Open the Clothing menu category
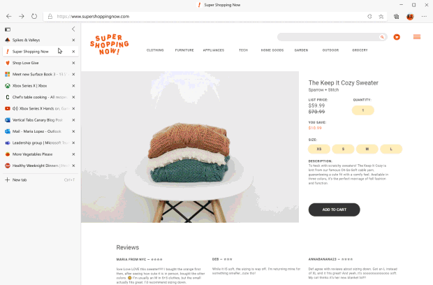Screen dimensions: 433x285 click(x=155, y=50)
